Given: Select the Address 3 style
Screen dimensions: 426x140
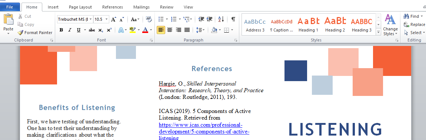Looking at the screenshot, I should click(x=255, y=25).
